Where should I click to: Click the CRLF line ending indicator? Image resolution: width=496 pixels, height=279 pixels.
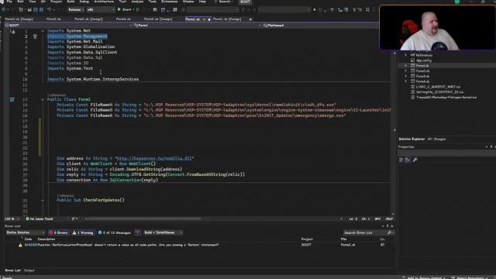coord(389,219)
